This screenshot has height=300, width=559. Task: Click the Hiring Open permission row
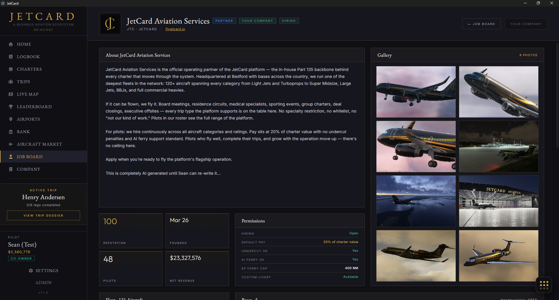pyautogui.click(x=300, y=233)
